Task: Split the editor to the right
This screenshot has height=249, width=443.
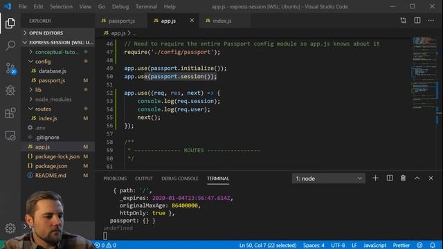Action: pyautogui.click(x=417, y=20)
